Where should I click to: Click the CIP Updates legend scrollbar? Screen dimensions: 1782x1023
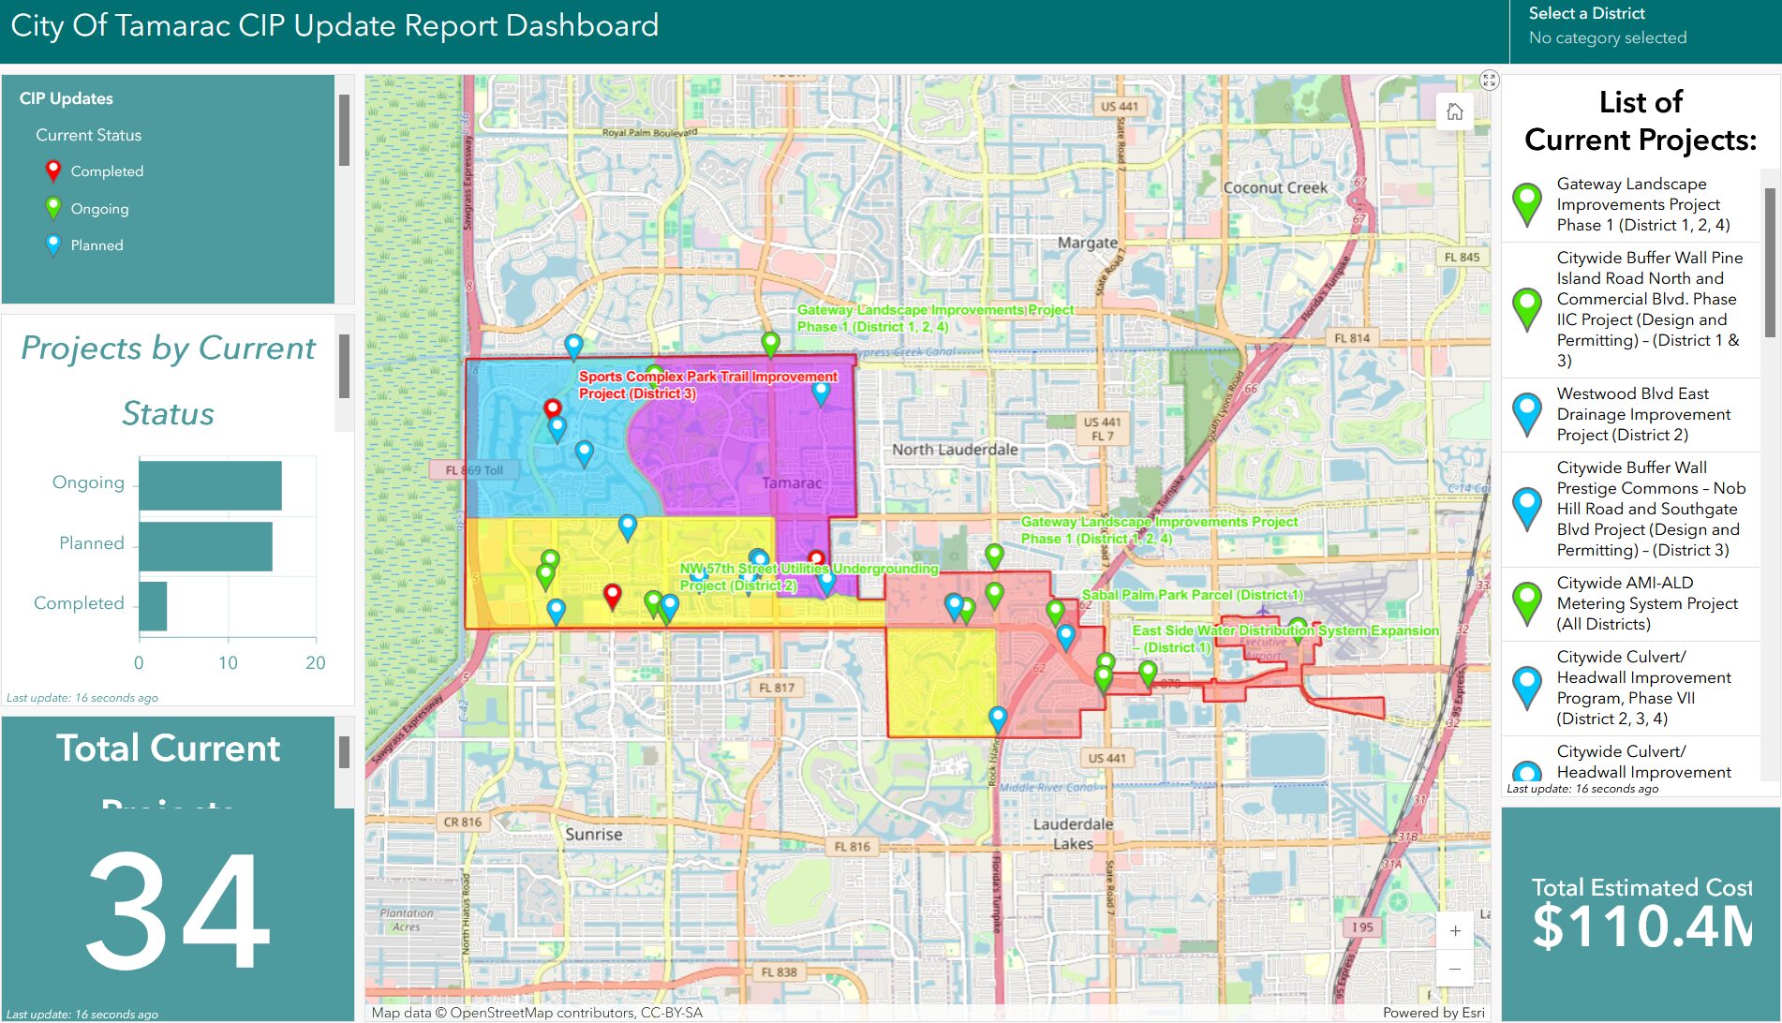click(x=344, y=129)
